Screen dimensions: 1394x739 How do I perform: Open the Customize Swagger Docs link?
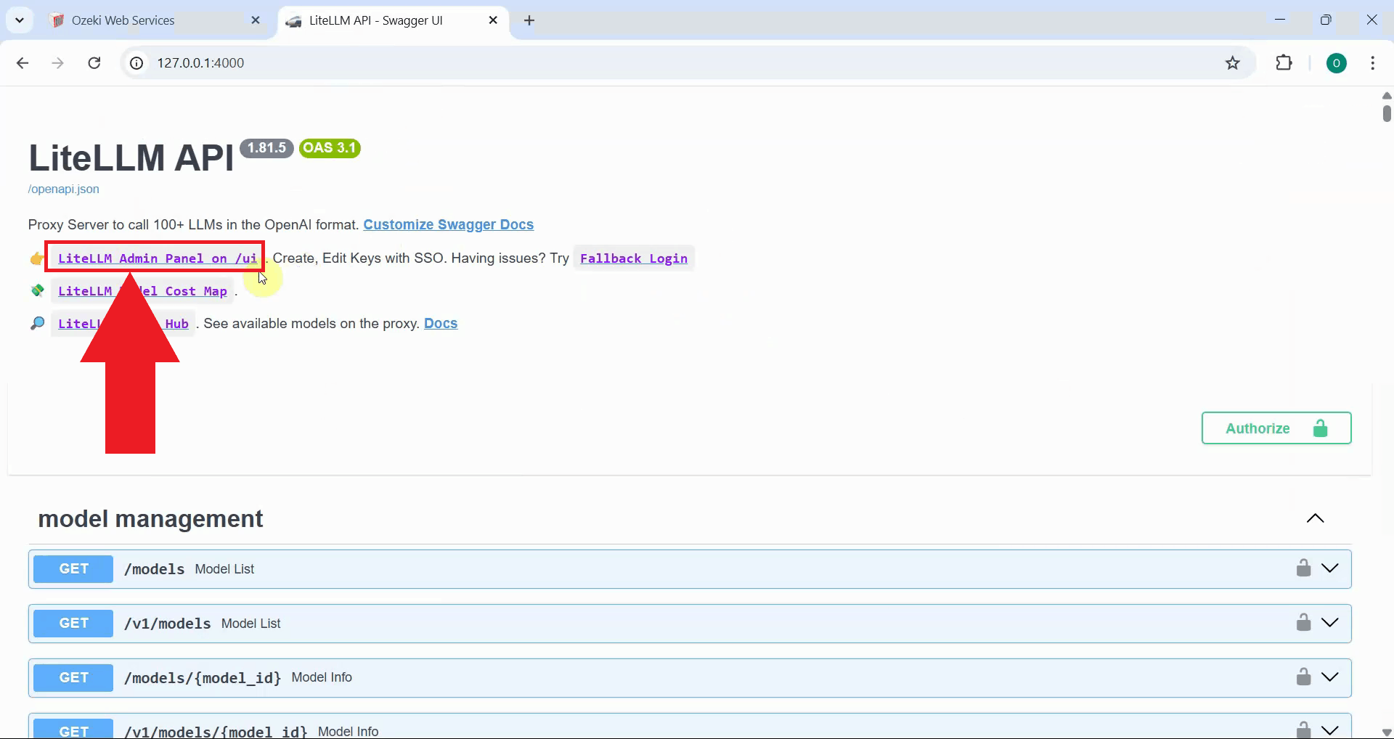pyautogui.click(x=448, y=225)
